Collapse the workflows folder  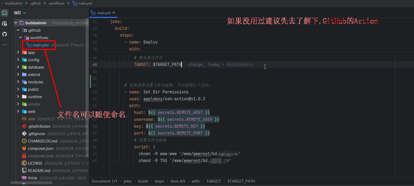[21, 38]
